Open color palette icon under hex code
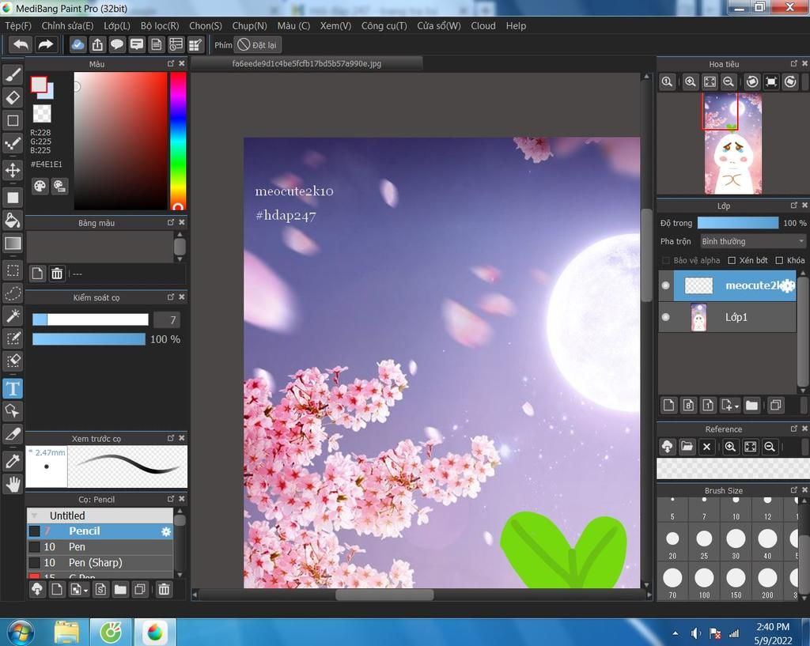Viewport: 810px width, 646px height. pos(40,186)
